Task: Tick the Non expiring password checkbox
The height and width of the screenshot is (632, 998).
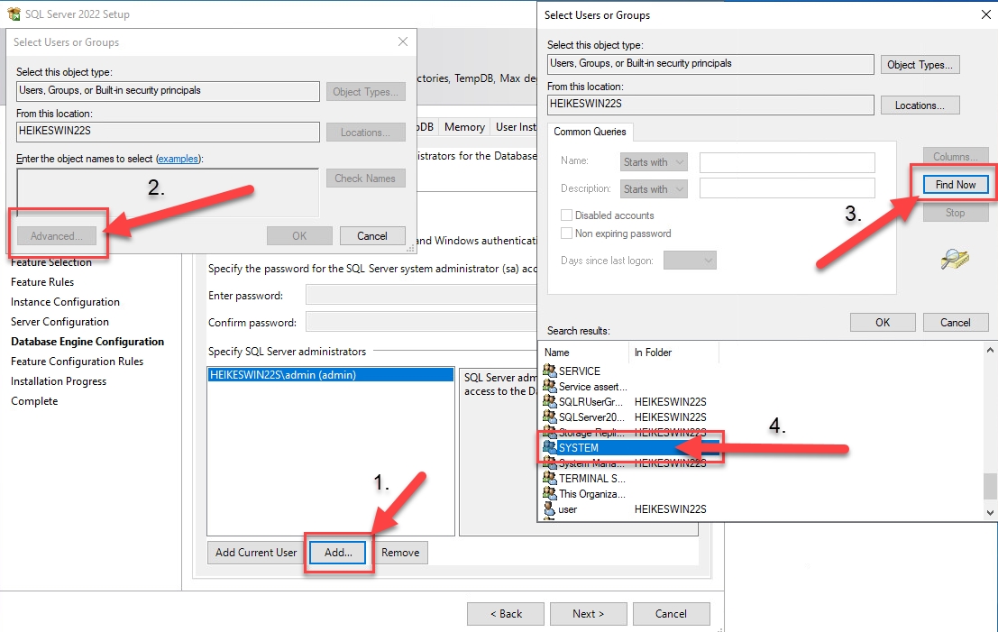Action: click(x=566, y=233)
